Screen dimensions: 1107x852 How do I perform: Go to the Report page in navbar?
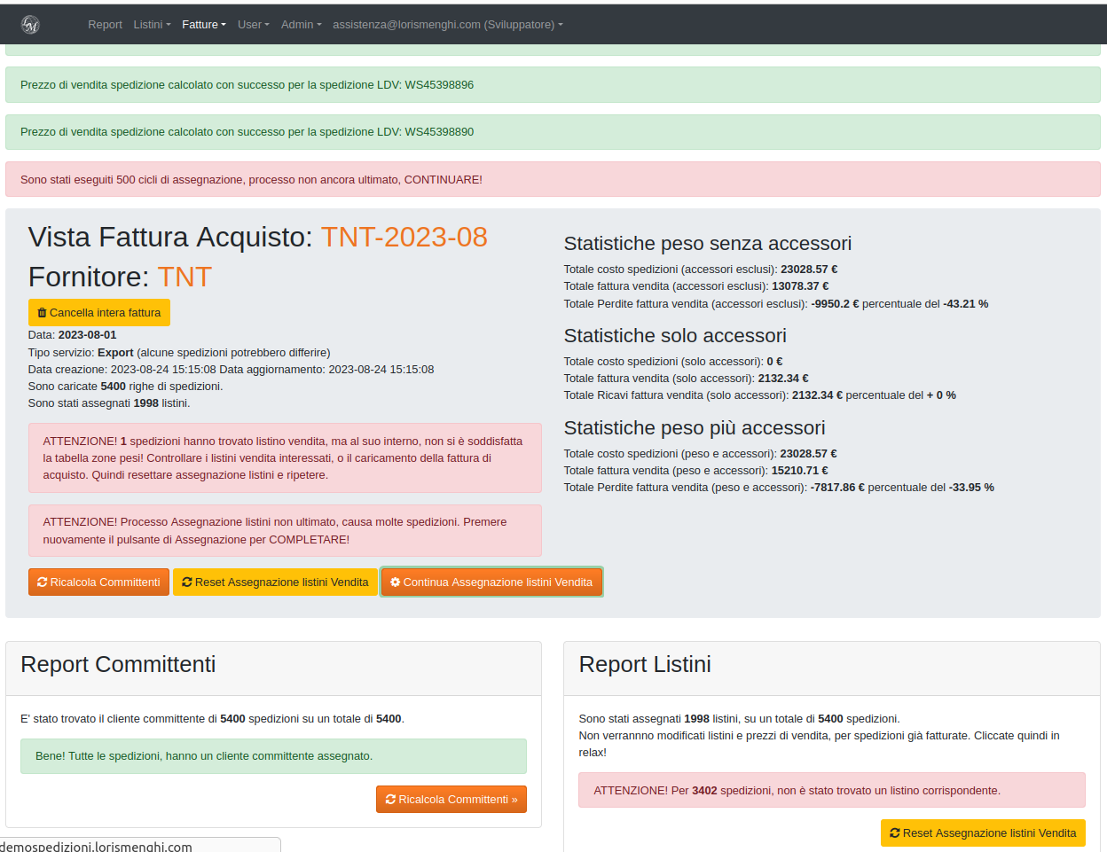pyautogui.click(x=105, y=25)
